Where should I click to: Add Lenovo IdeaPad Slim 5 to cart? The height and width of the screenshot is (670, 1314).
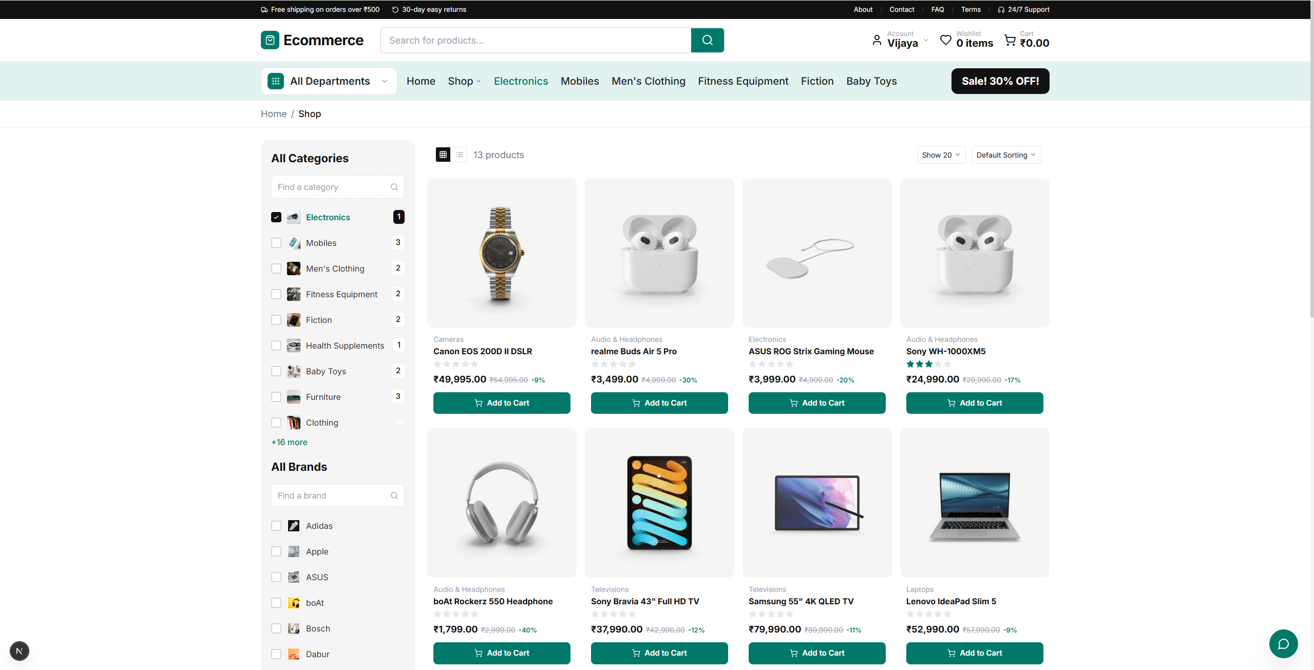(975, 653)
